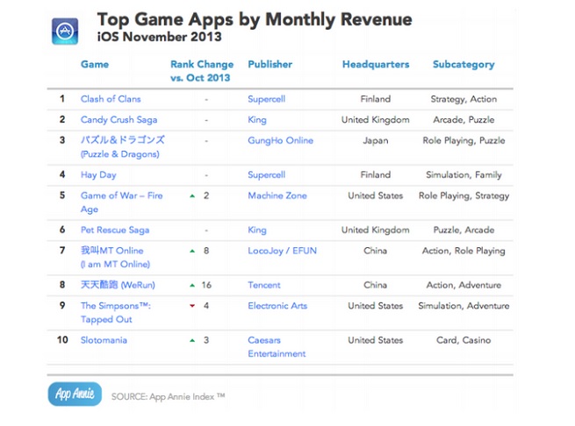This screenshot has width=575, height=426.
Task: Open Game of War – Fire Age link
Action: [121, 202]
